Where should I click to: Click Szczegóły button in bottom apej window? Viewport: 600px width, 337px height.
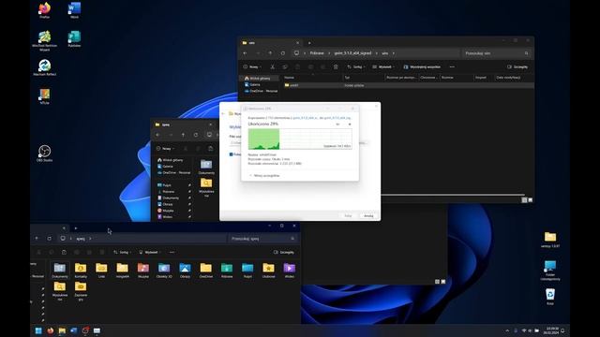pyautogui.click(x=284, y=252)
